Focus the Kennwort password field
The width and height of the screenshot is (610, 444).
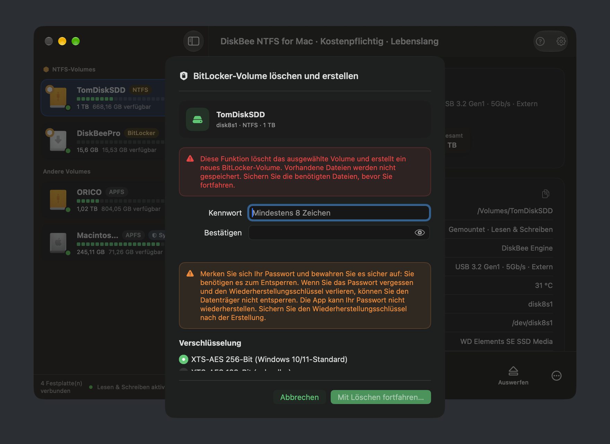[x=339, y=213]
